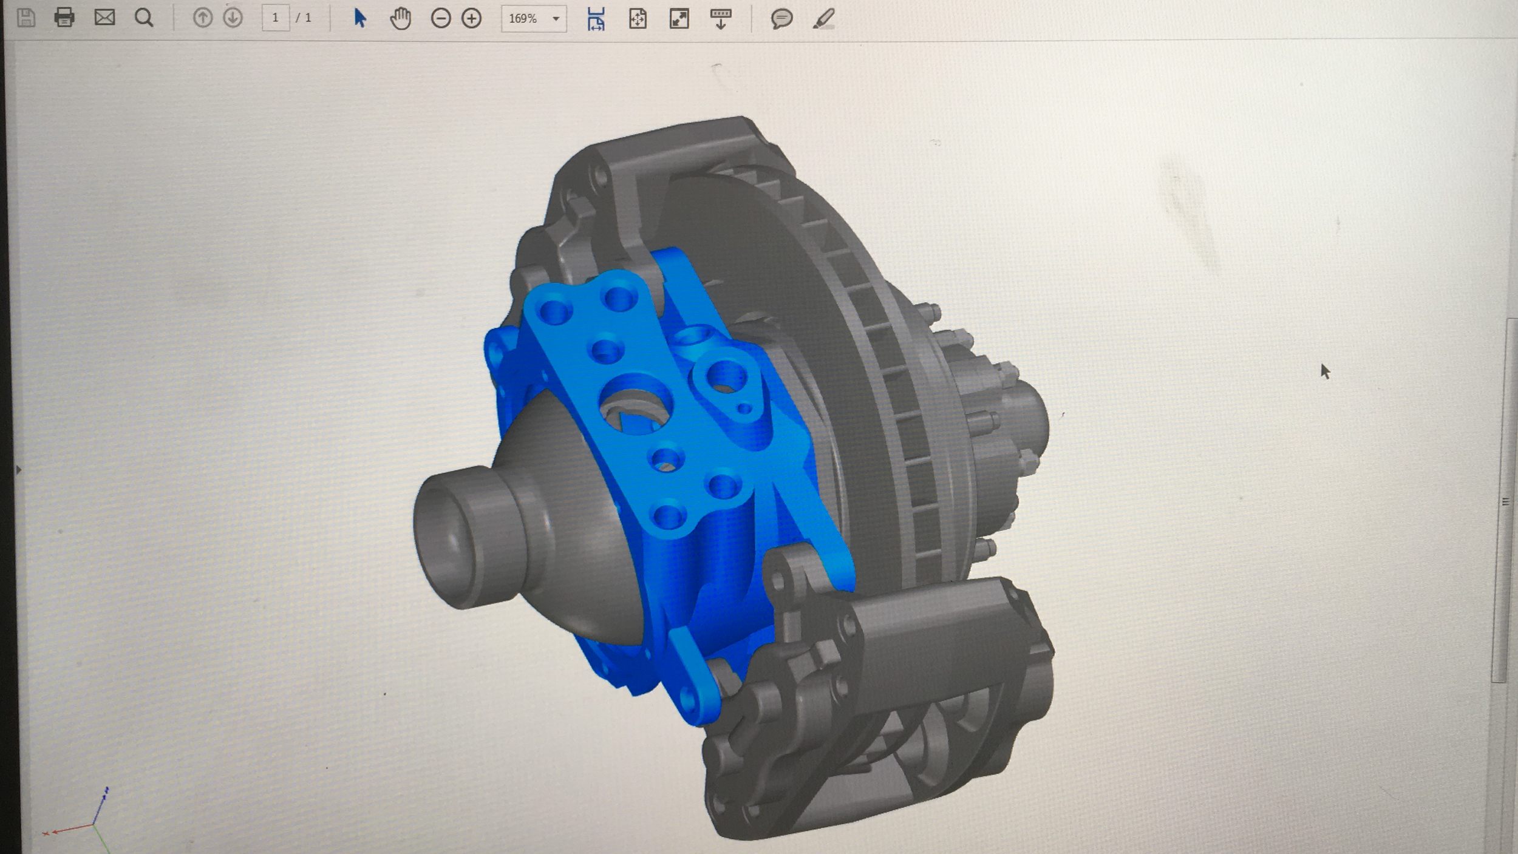Open the 169% zoom level dropdown
Viewport: 1518px width, 854px height.
[556, 19]
